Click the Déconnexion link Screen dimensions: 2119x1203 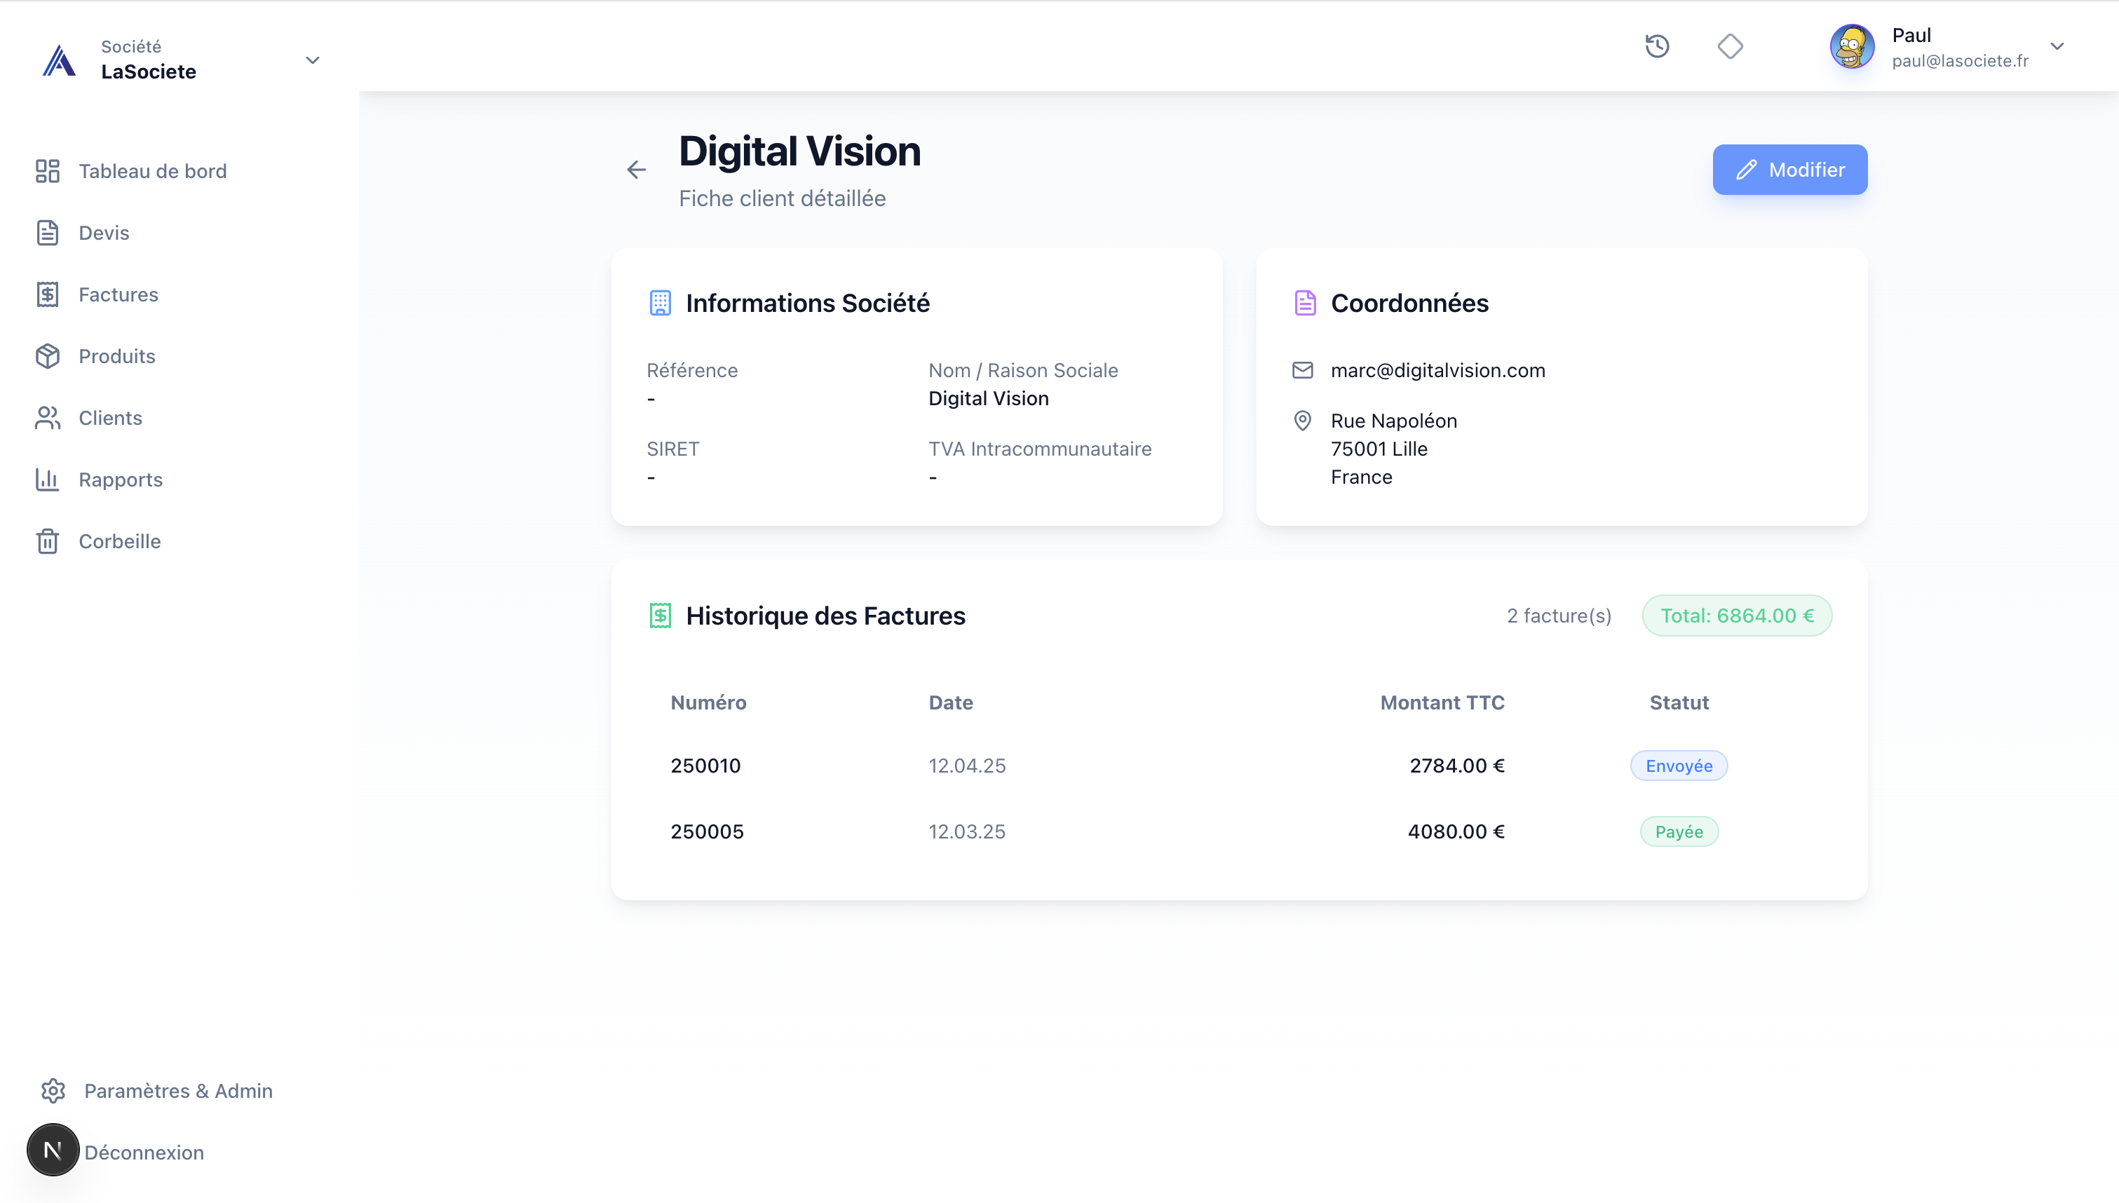point(144,1153)
